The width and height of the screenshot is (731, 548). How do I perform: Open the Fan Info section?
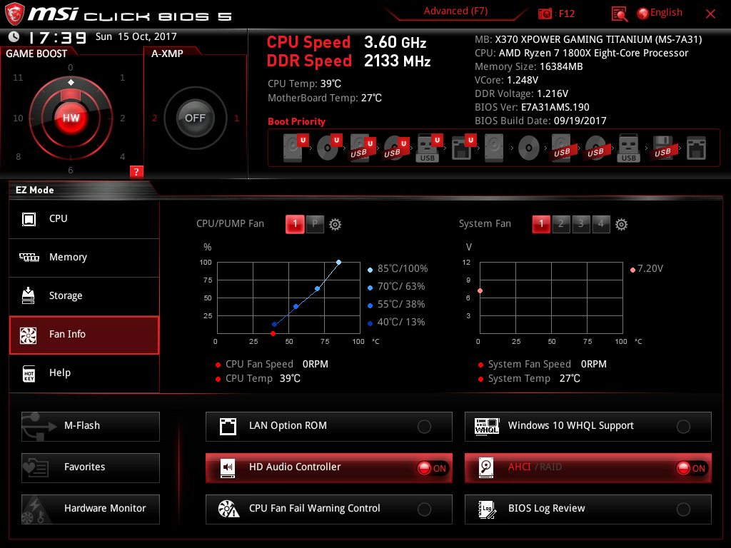84,335
